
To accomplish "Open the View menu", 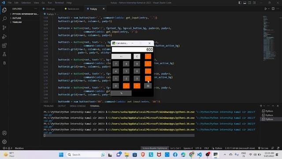I will tap(36, 3).
